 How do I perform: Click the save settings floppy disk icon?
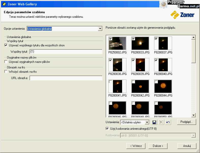pyautogui.click(x=154, y=122)
